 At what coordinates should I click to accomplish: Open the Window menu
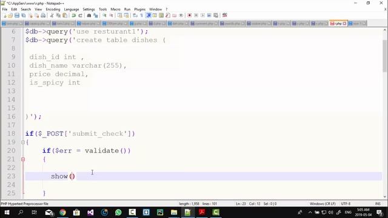point(155,10)
